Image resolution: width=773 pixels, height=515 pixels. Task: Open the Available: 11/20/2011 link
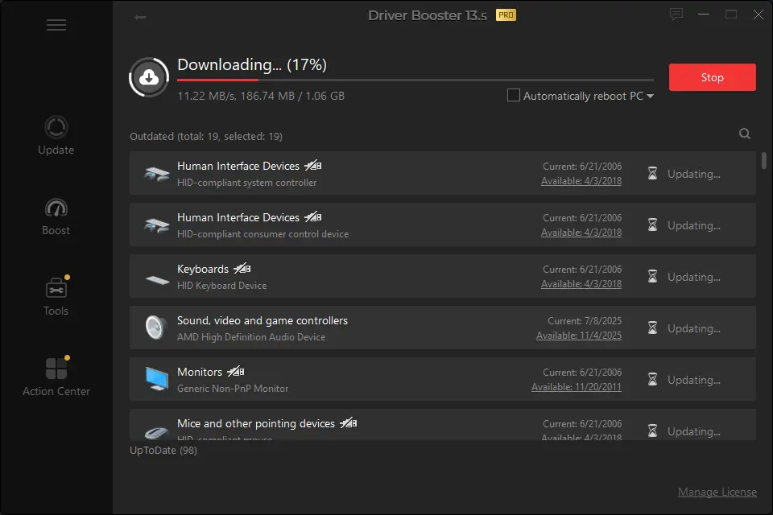(x=577, y=387)
